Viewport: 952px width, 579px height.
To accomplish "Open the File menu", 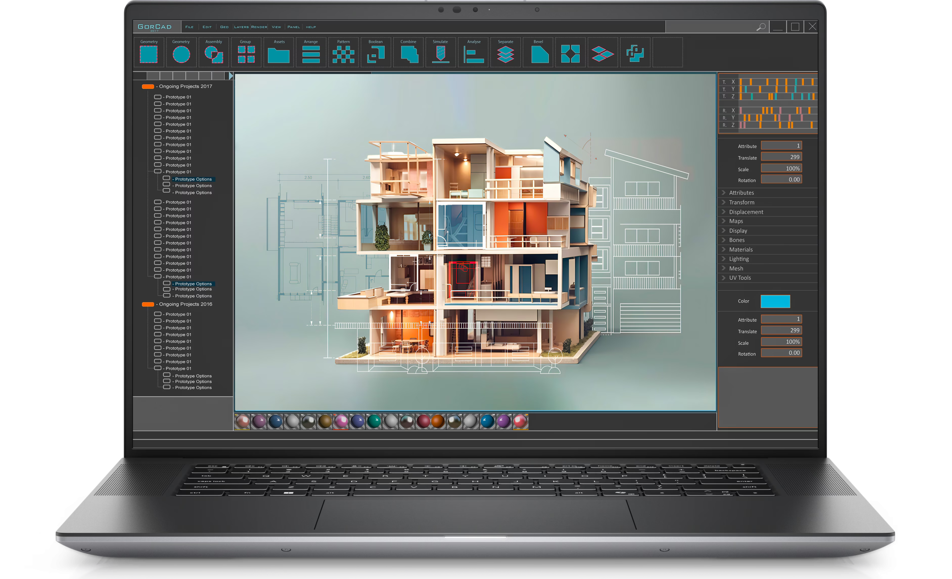I will [189, 27].
